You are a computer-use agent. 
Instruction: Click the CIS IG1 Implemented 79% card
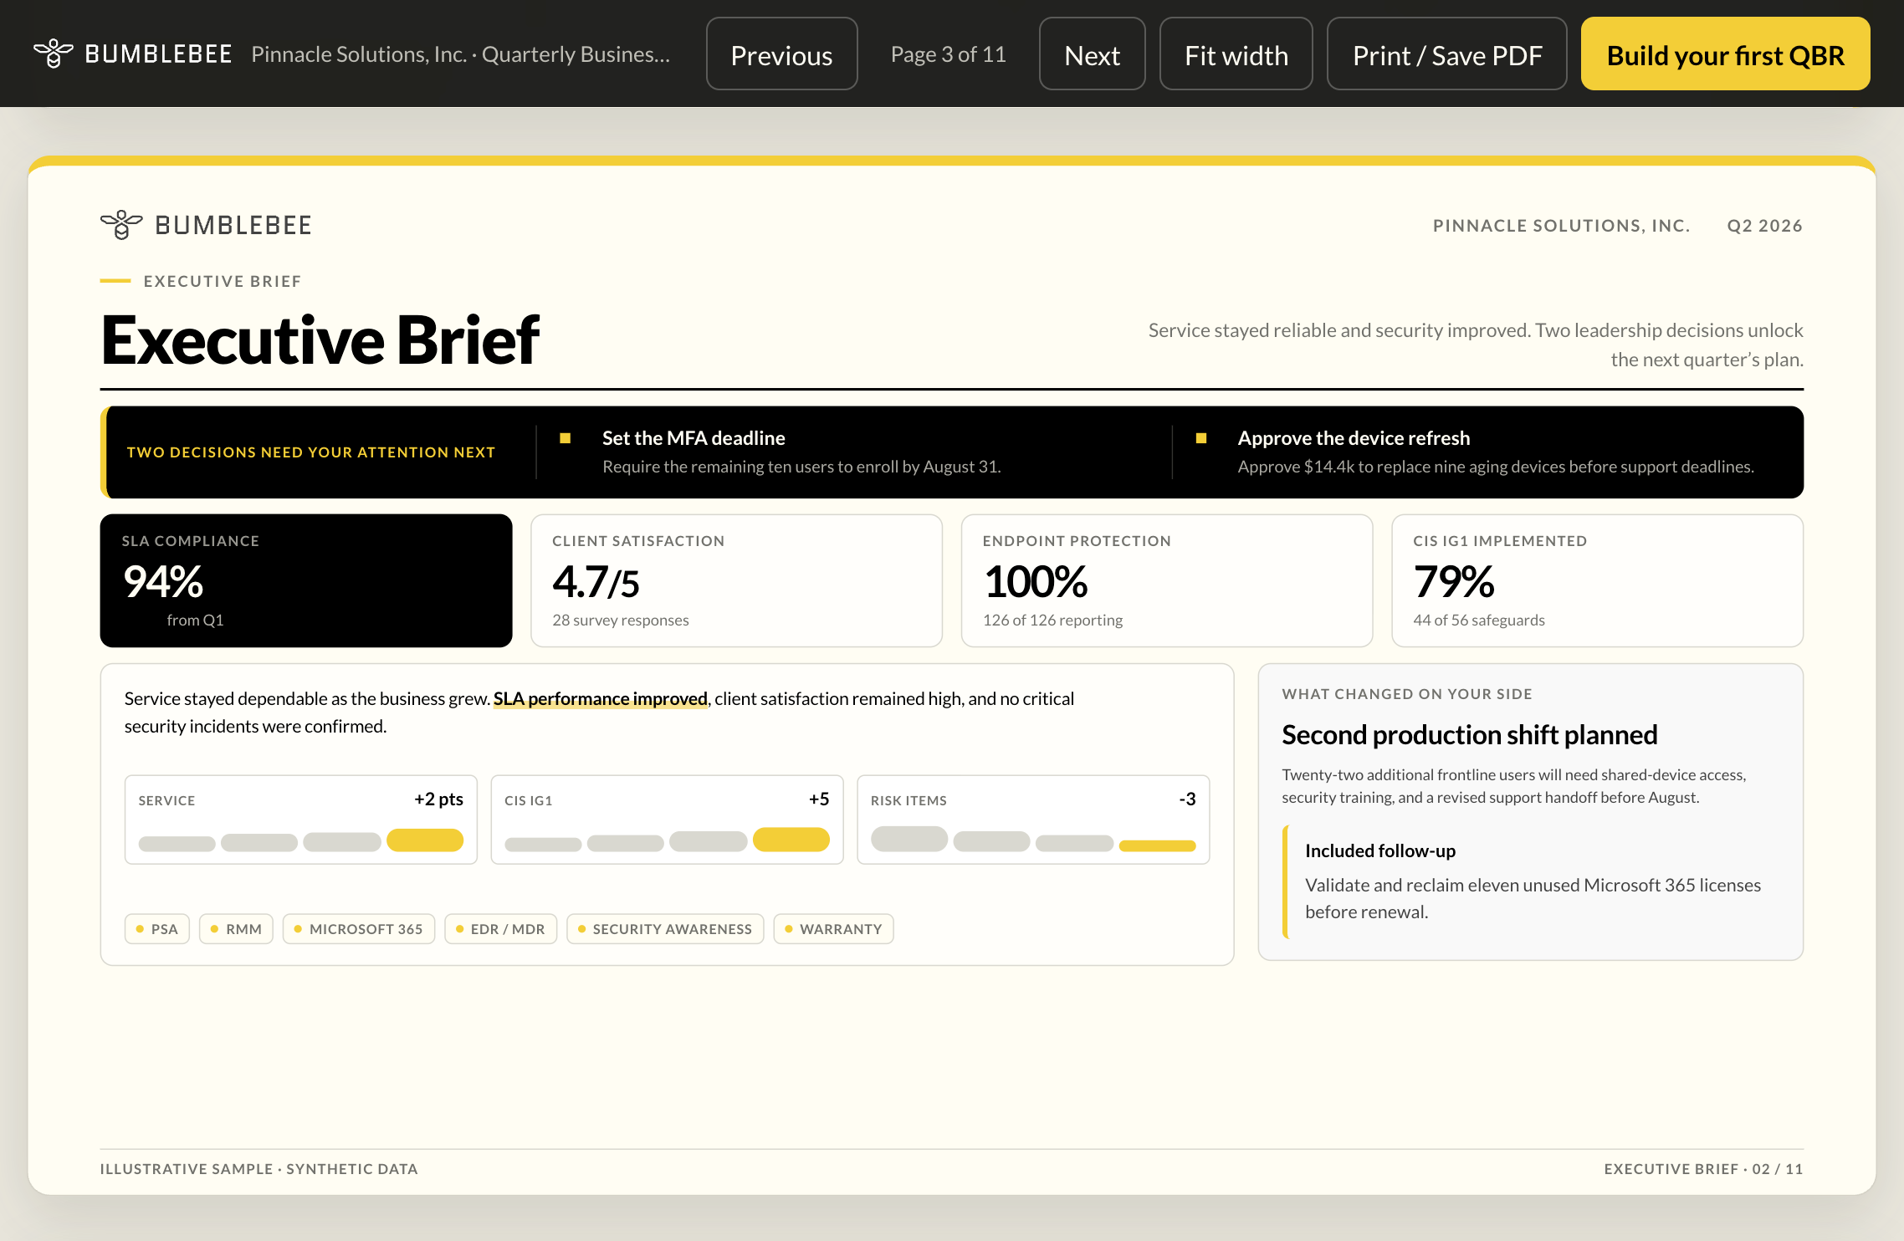click(1597, 580)
